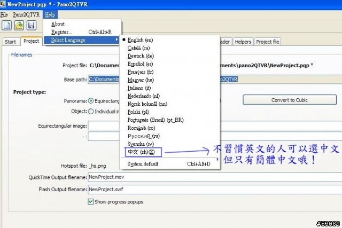
Task: Click the Open project folder icon
Action: coord(19,25)
